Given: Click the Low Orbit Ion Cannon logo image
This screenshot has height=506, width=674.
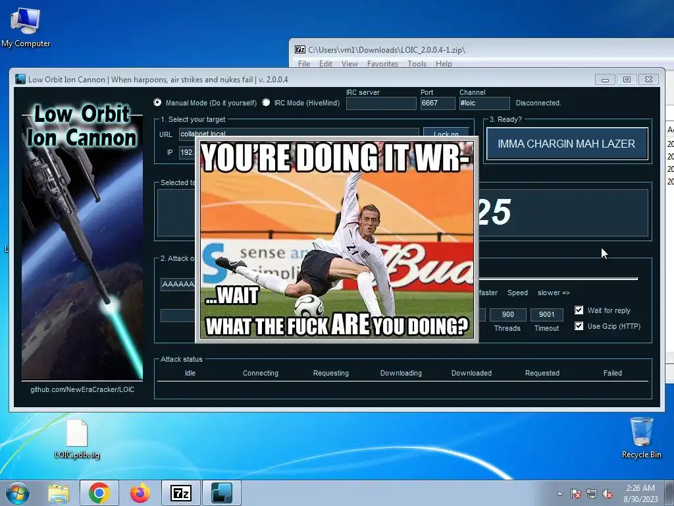Looking at the screenshot, I should pos(82,240).
